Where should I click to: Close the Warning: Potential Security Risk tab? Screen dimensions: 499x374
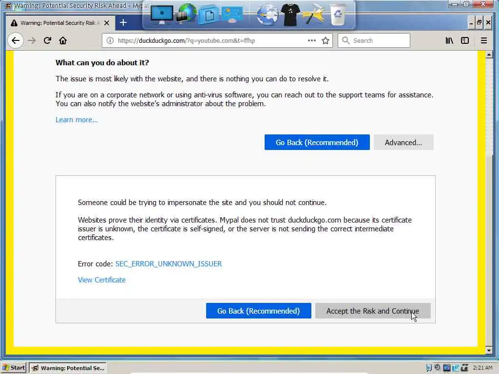(107, 23)
